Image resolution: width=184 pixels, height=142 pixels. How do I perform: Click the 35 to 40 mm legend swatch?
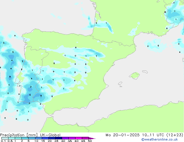[72, 138]
